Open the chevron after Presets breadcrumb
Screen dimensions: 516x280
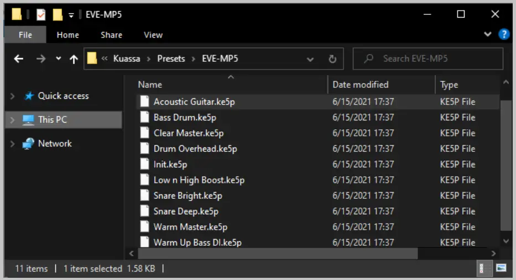click(194, 59)
